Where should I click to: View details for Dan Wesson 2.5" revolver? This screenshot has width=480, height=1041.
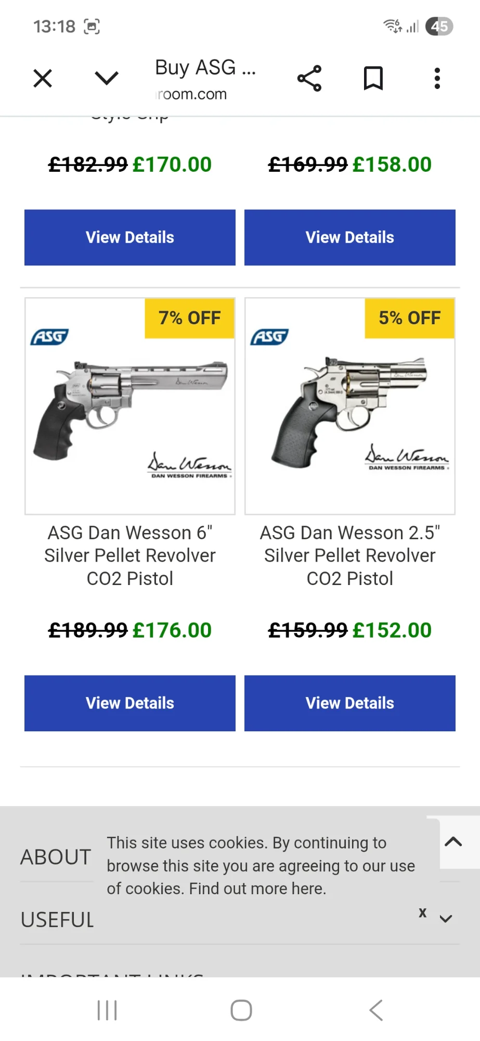pyautogui.click(x=350, y=703)
